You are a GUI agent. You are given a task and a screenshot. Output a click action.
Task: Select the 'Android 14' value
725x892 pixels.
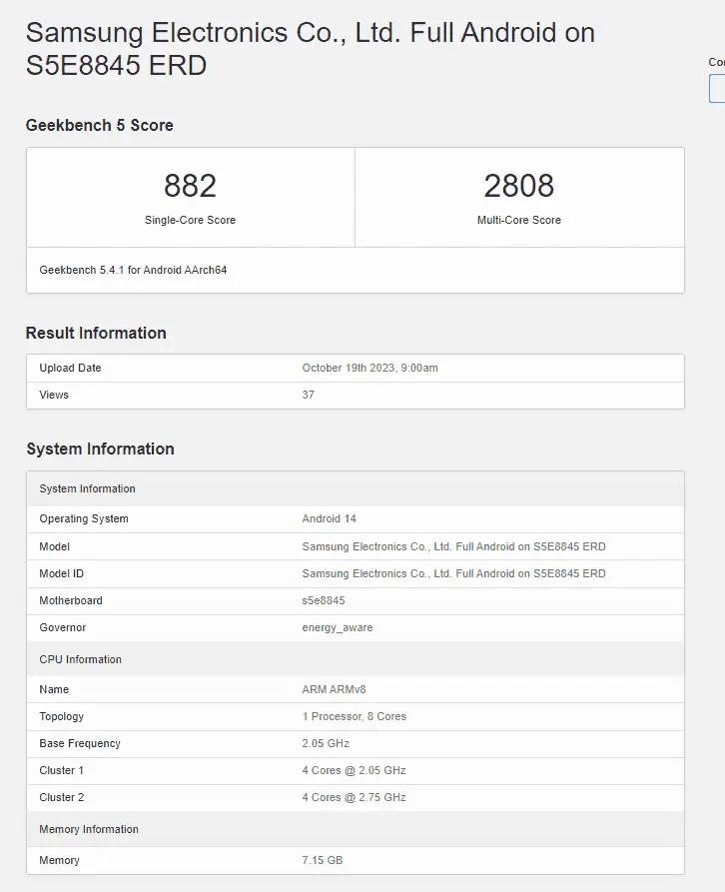[329, 518]
